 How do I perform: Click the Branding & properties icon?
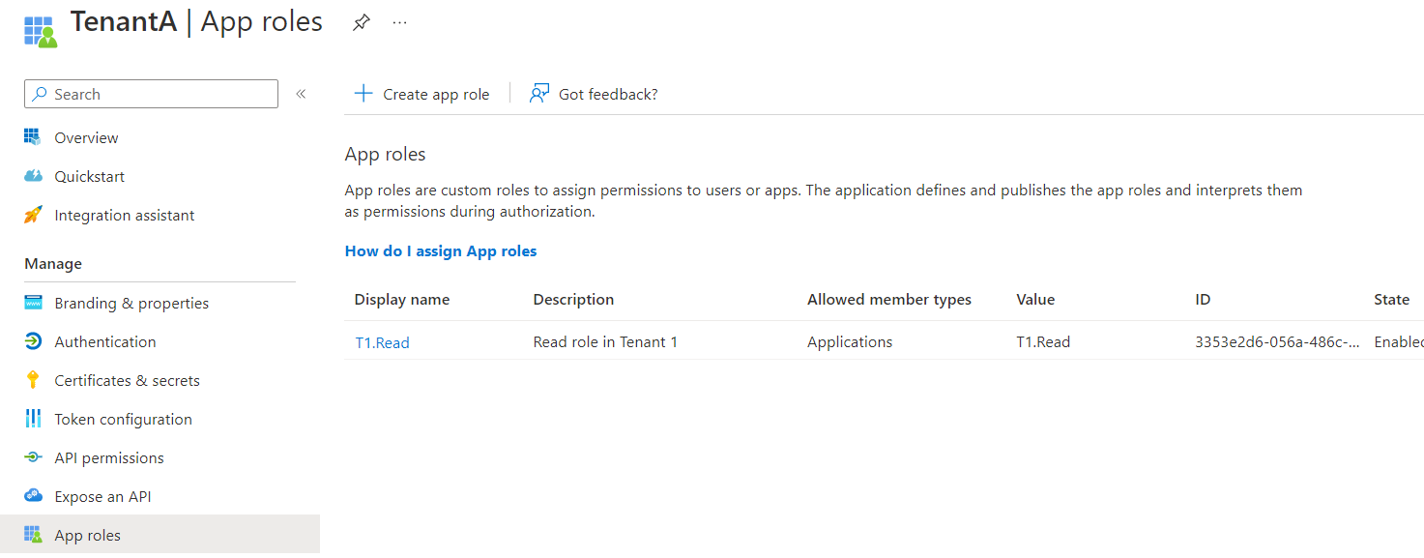click(x=33, y=303)
